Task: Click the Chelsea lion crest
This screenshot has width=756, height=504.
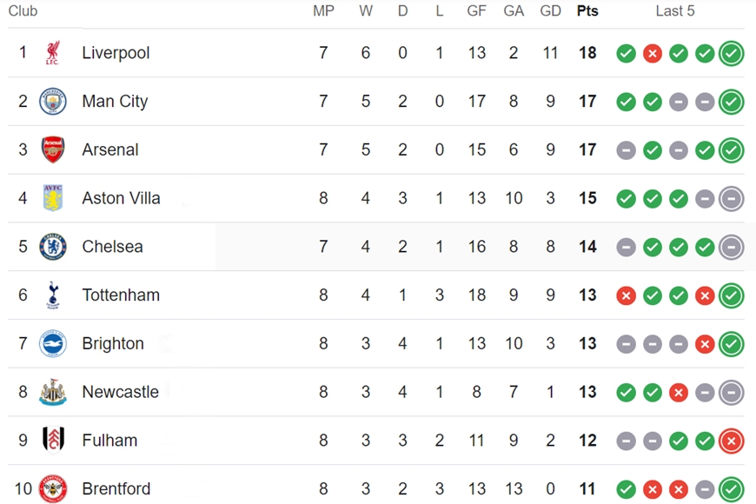Action: point(52,247)
